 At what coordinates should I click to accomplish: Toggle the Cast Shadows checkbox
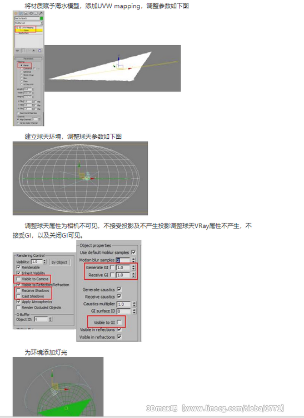18,296
